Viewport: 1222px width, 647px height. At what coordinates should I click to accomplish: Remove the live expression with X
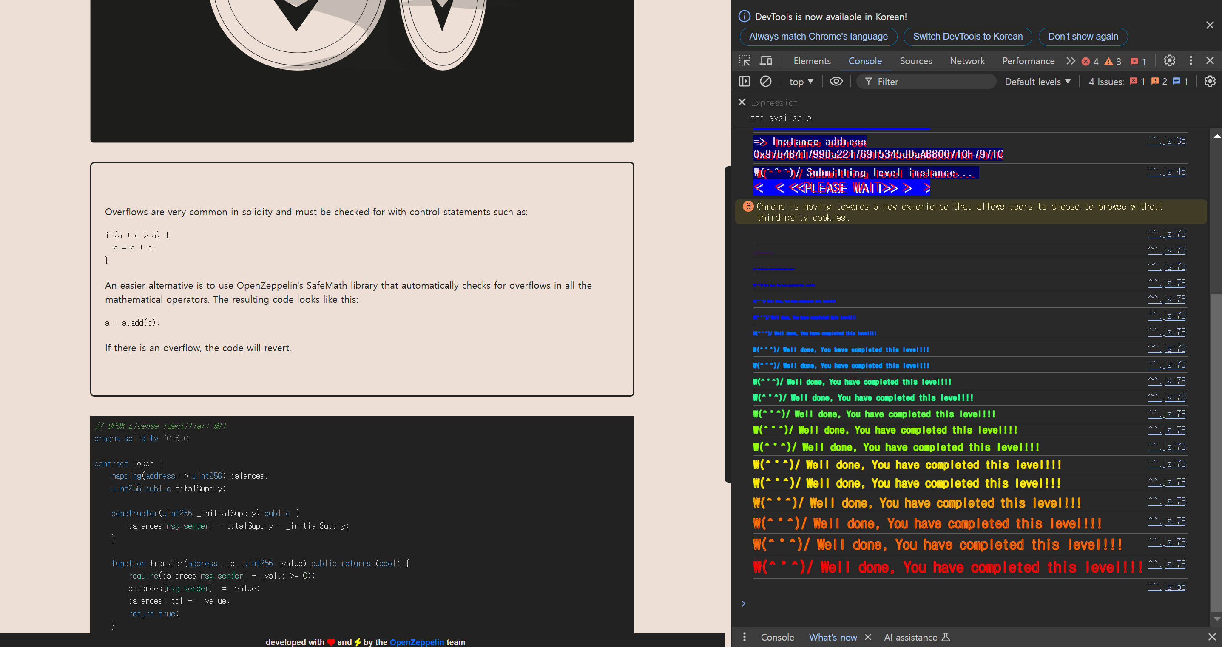click(x=742, y=102)
